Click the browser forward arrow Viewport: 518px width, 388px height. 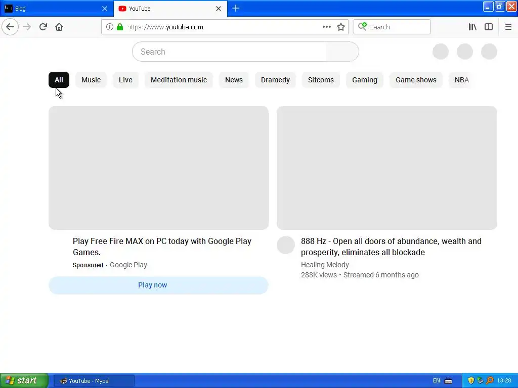pyautogui.click(x=27, y=27)
